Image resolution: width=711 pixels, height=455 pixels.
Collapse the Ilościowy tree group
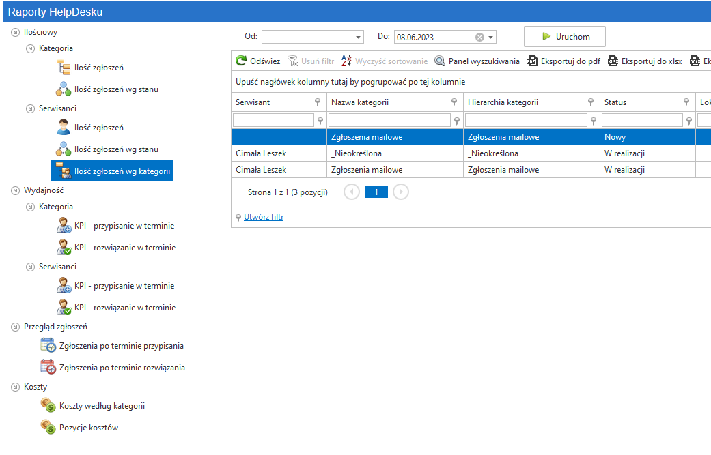[x=16, y=32]
